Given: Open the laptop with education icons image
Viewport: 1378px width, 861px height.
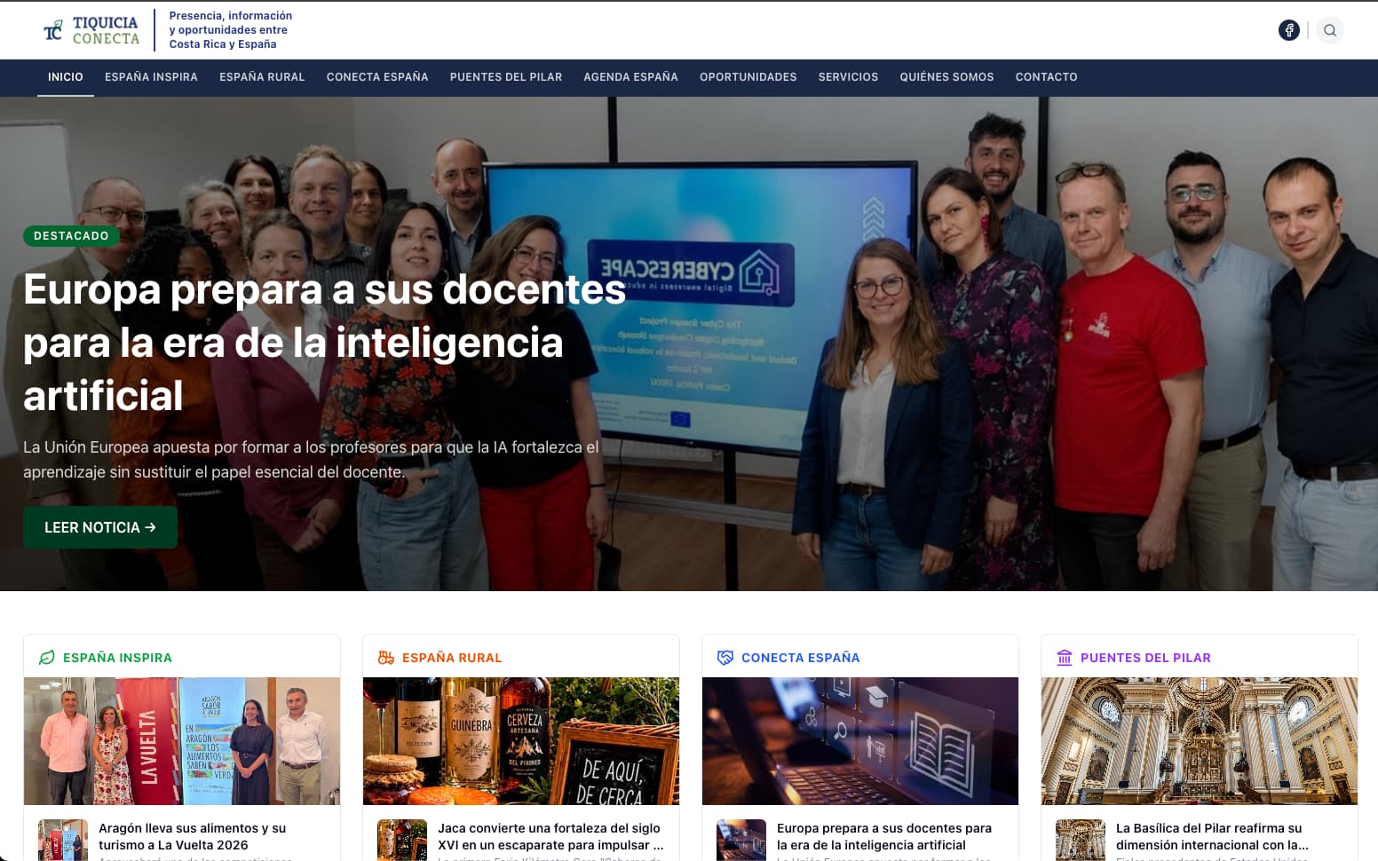Looking at the screenshot, I should click(x=860, y=741).
